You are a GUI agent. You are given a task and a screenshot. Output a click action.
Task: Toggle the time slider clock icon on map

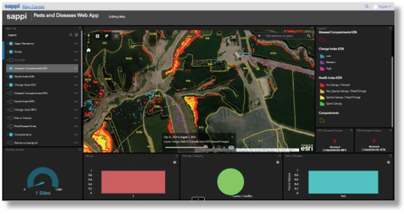(116, 36)
